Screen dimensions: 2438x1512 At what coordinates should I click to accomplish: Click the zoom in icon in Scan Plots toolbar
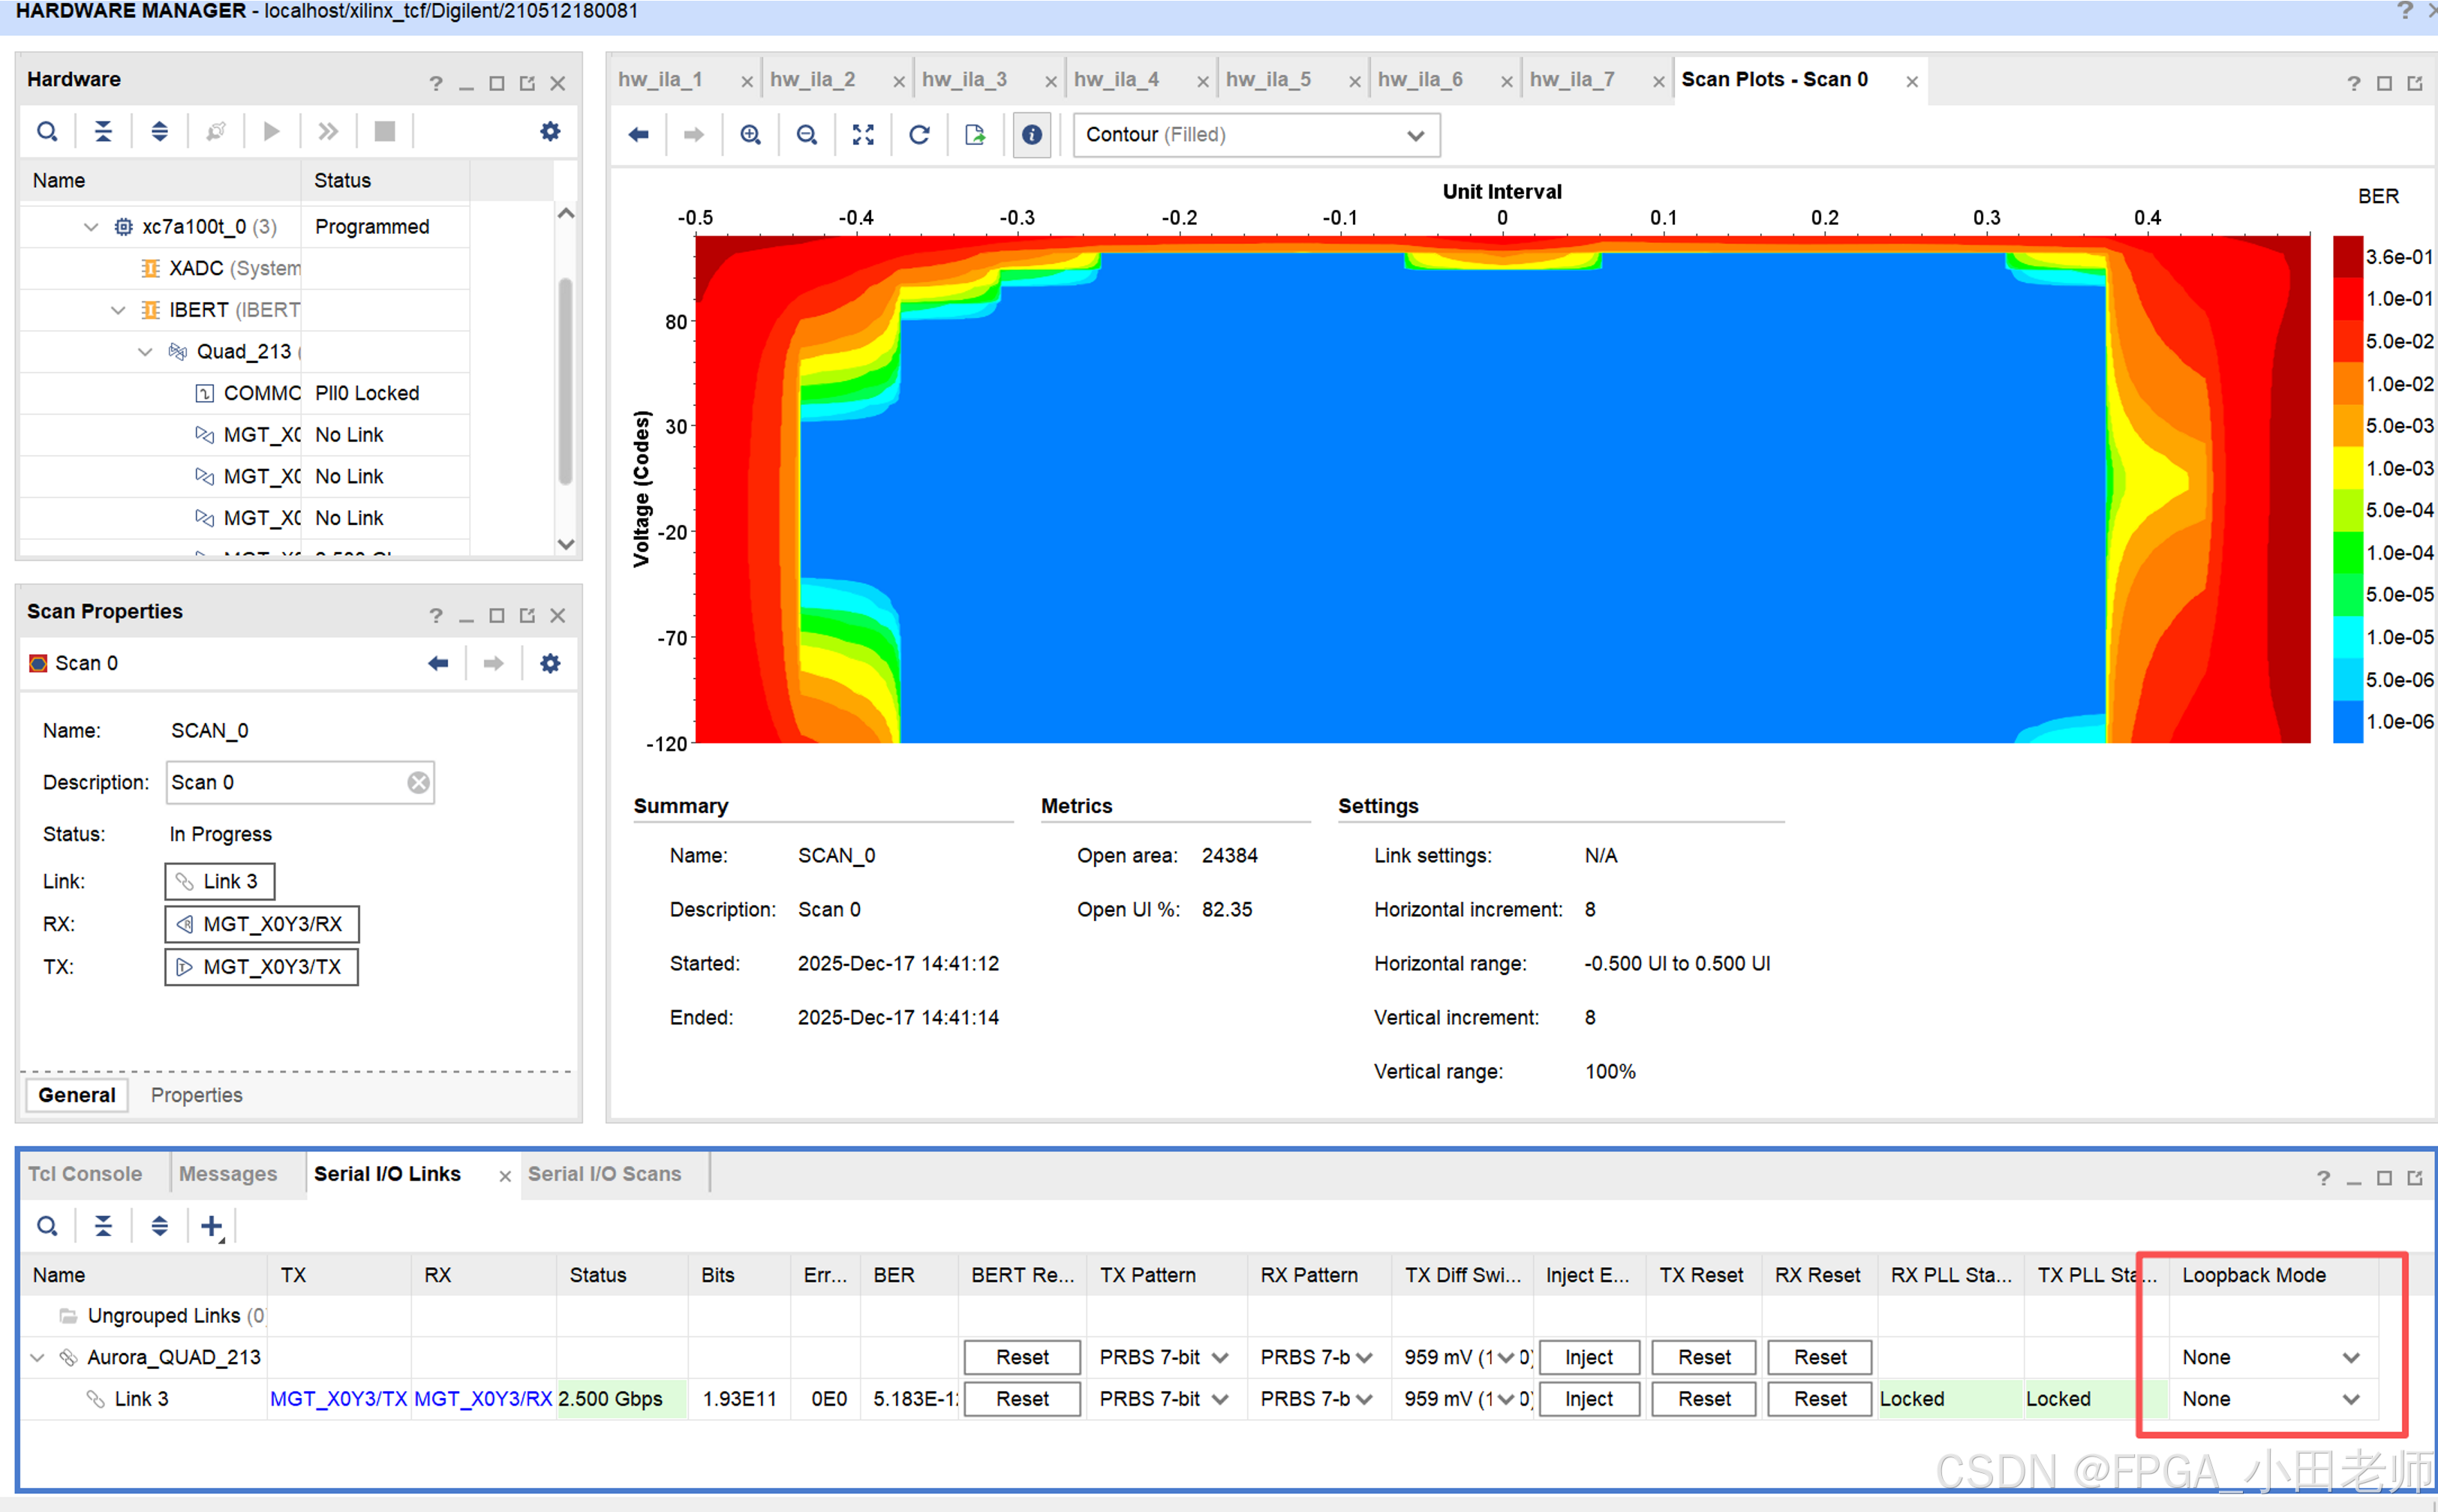[x=750, y=135]
